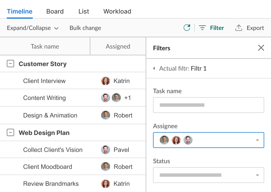Click the +1 extra assignees on Content Writing
The width and height of the screenshot is (271, 192).
128,98
